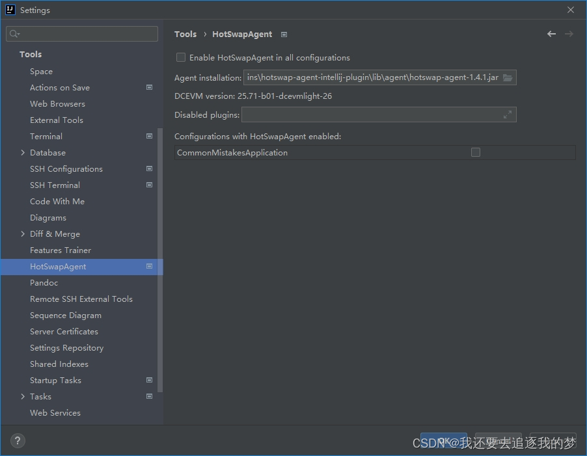Click the folder browse icon for Agent installation
The height and width of the screenshot is (456, 587).
(507, 77)
